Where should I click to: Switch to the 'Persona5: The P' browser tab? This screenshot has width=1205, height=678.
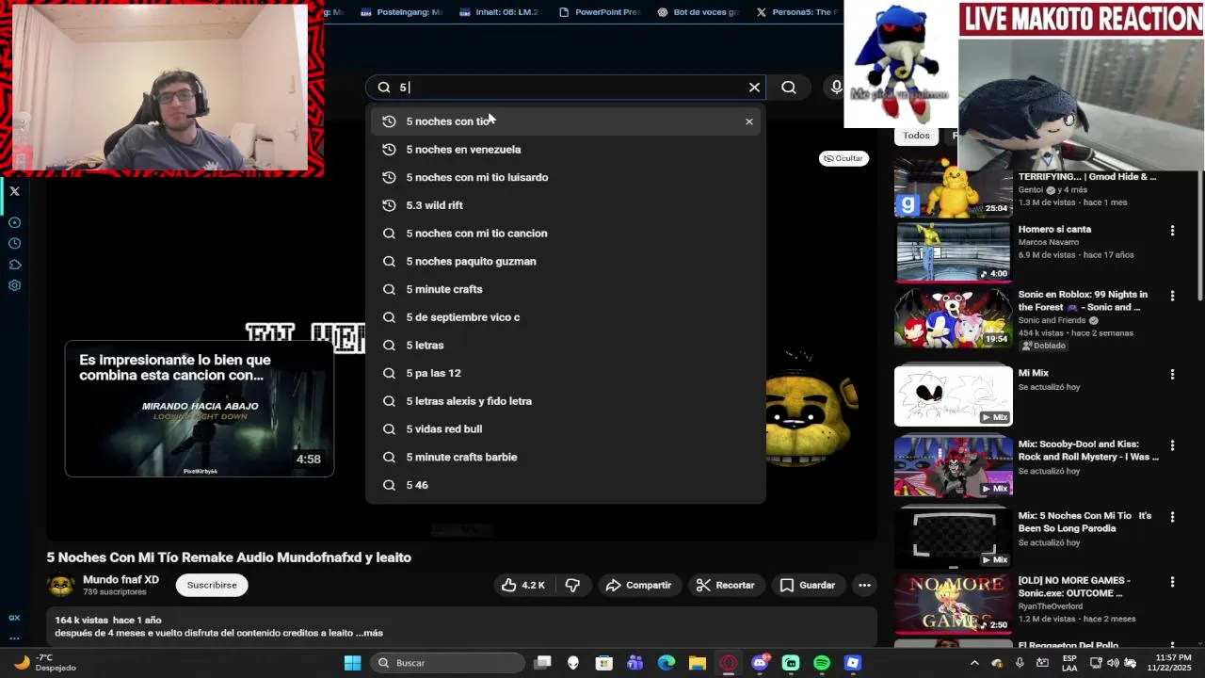pyautogui.click(x=796, y=12)
